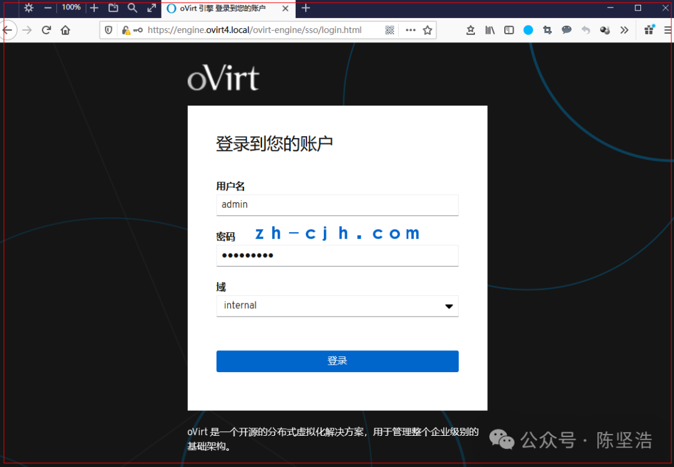Open the domain dropdown showing internal
Viewport: 674px width, 467px height.
pyautogui.click(x=338, y=306)
